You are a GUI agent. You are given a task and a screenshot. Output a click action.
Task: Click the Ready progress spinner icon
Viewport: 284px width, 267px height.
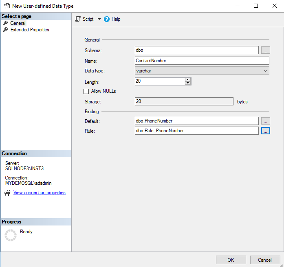click(x=11, y=235)
